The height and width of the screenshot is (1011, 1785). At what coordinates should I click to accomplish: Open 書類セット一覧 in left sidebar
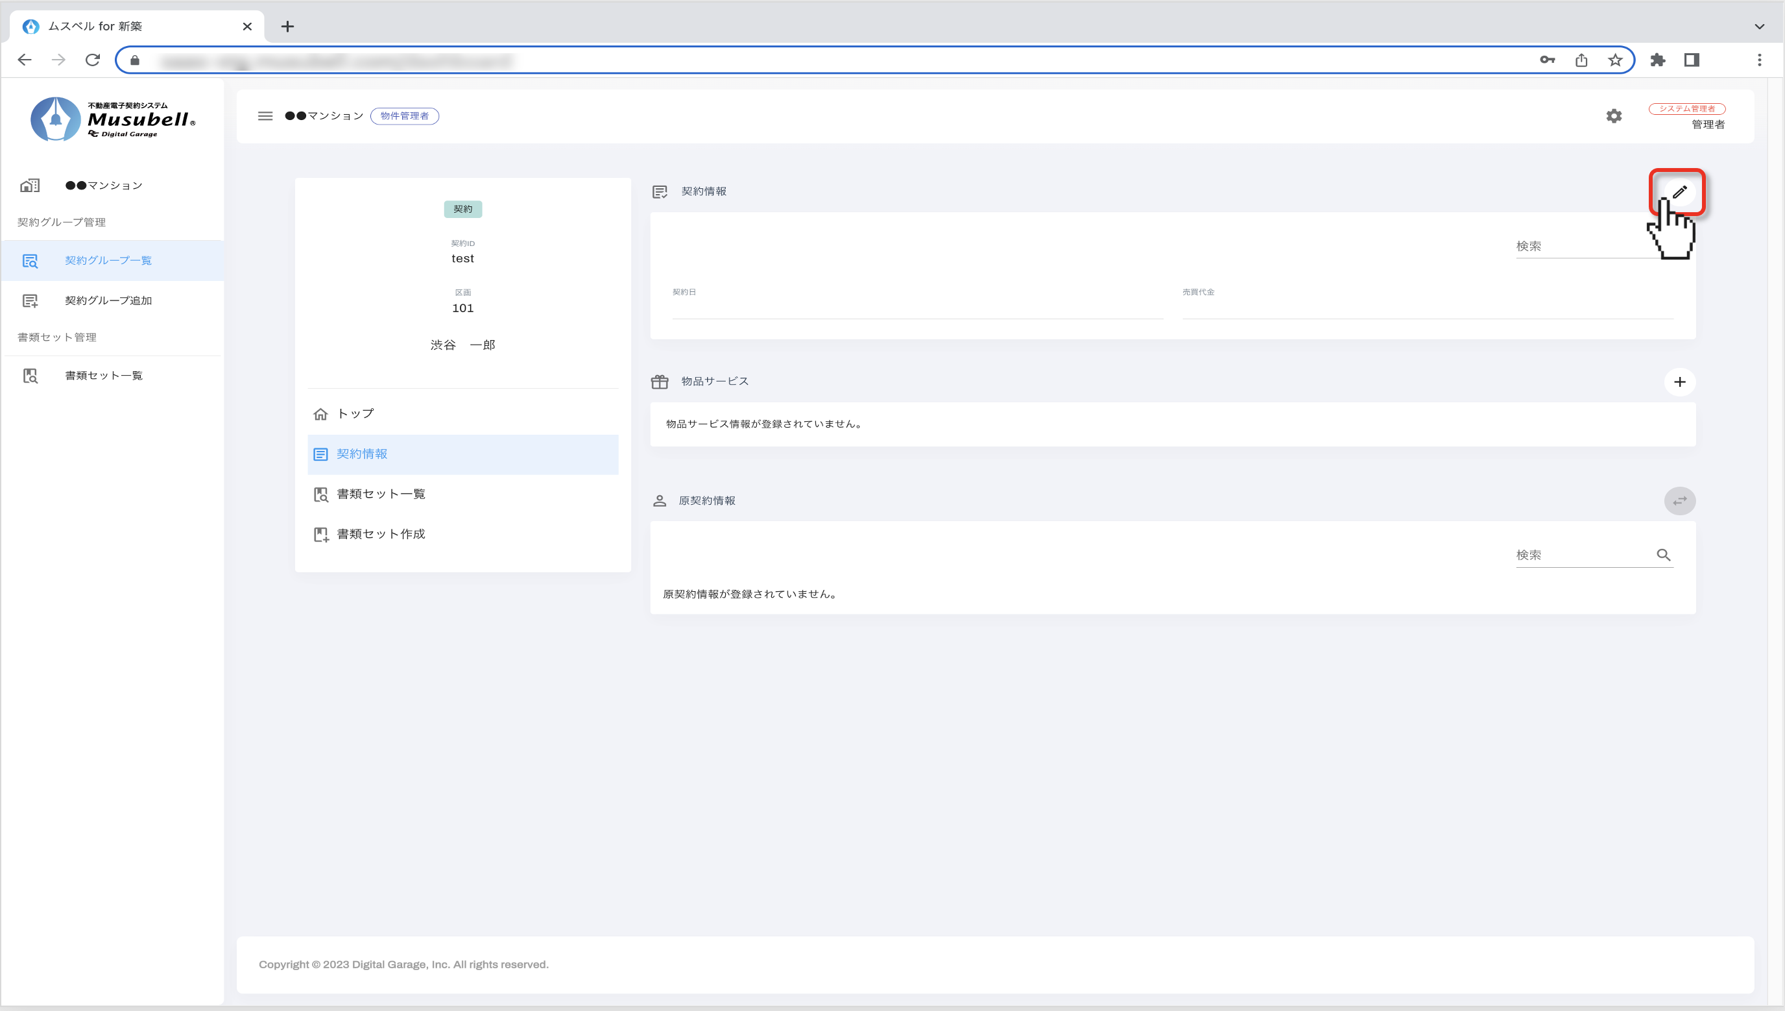tap(103, 376)
